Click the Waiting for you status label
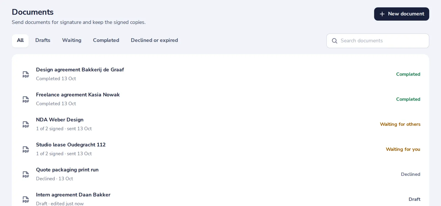Image resolution: width=441 pixels, height=206 pixels. point(403,149)
